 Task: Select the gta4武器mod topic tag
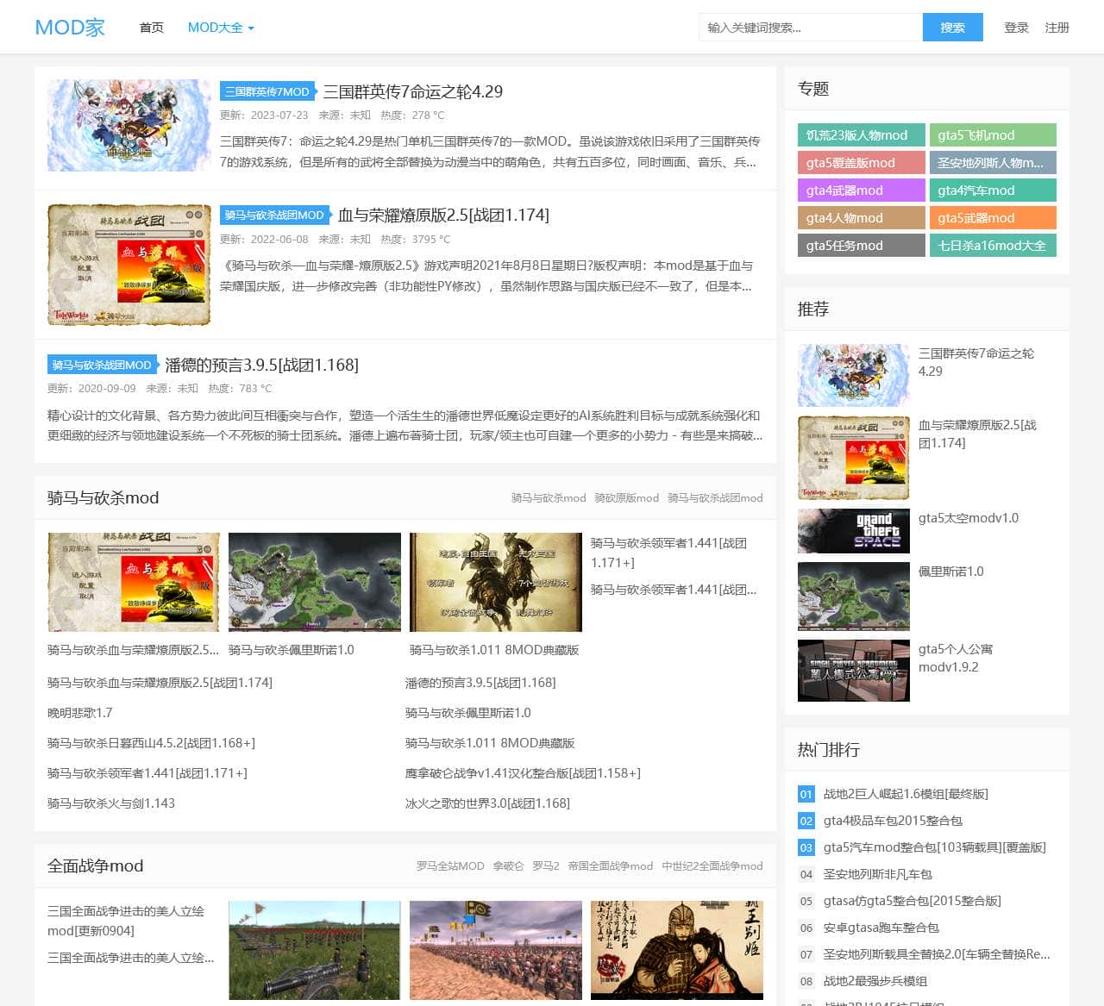pyautogui.click(x=861, y=191)
